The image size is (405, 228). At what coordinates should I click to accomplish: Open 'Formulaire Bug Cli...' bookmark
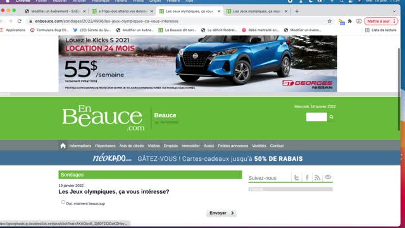point(49,30)
